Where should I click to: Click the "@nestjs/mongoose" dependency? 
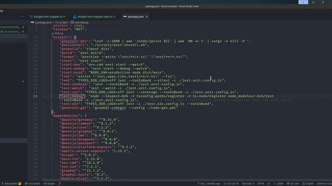click(x=78, y=139)
